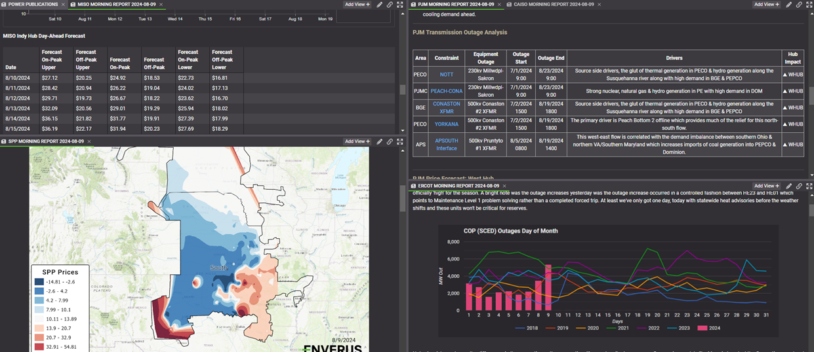Click the ERCOT panel scrollbar thumb

tap(811, 210)
